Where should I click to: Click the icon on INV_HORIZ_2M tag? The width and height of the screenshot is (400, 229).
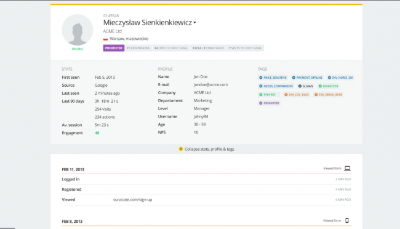pos(329,78)
